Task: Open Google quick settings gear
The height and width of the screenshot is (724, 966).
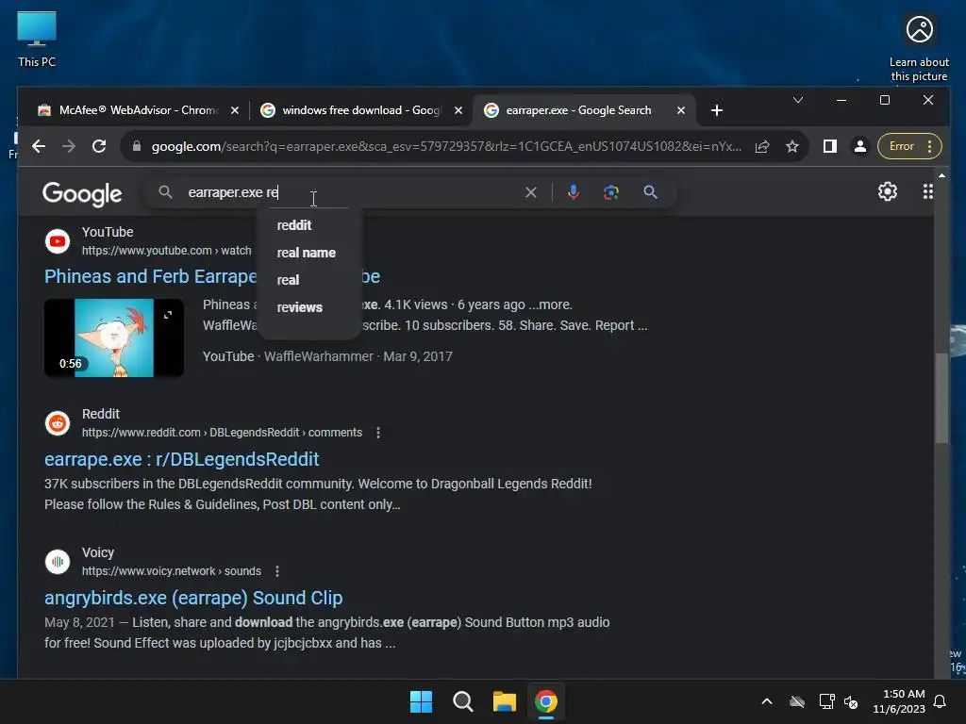Action: 887,191
